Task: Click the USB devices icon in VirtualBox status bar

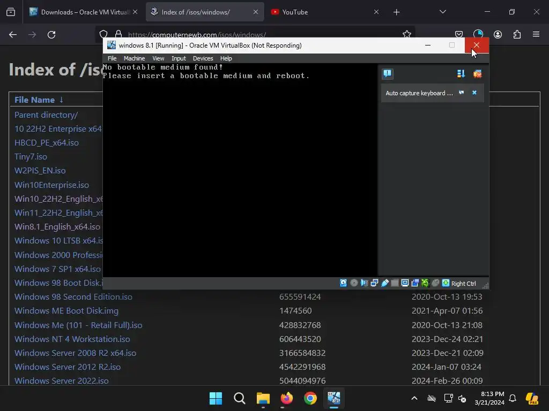Action: 385,283
